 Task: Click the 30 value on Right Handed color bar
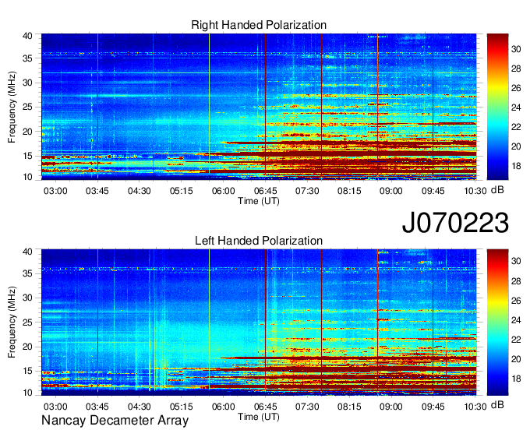(516, 49)
